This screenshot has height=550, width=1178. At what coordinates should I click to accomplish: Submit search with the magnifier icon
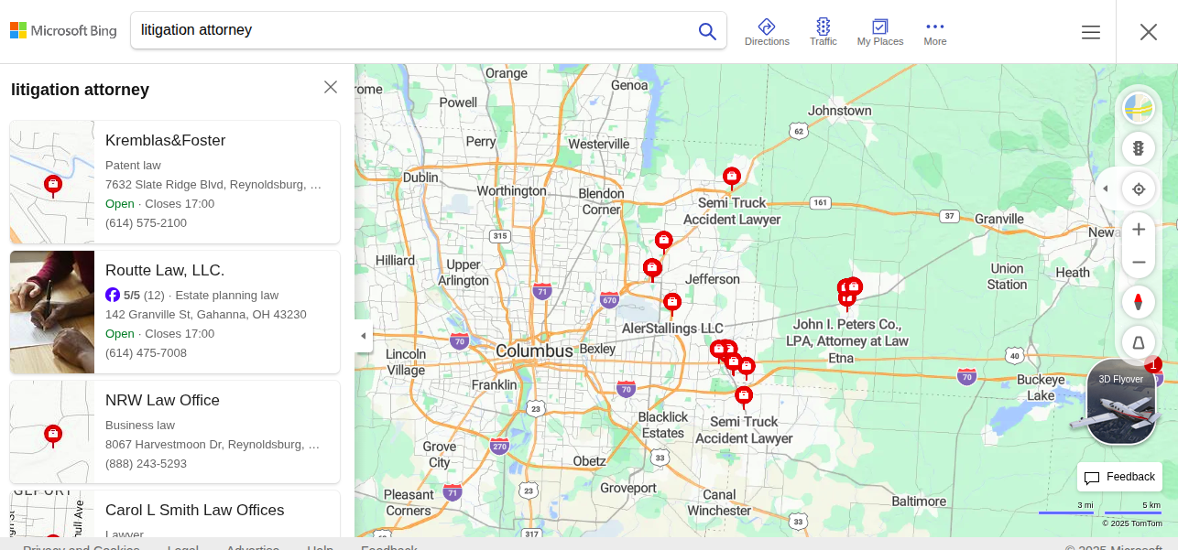(707, 31)
